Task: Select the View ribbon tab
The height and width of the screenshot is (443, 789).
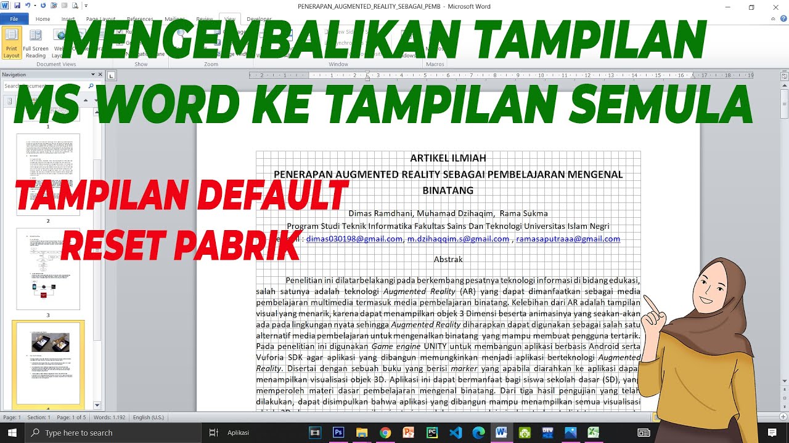Action: [230, 19]
